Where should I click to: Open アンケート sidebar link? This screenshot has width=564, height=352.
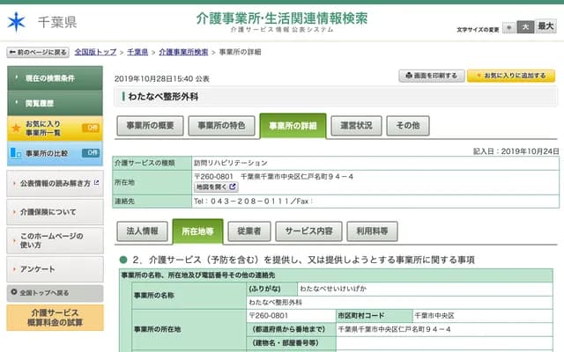(x=55, y=269)
